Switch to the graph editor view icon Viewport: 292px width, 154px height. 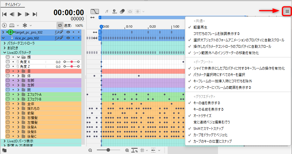coord(95,11)
